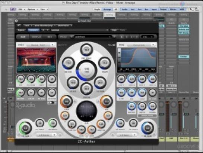Click the large orange GAIN knob

(67, 101)
